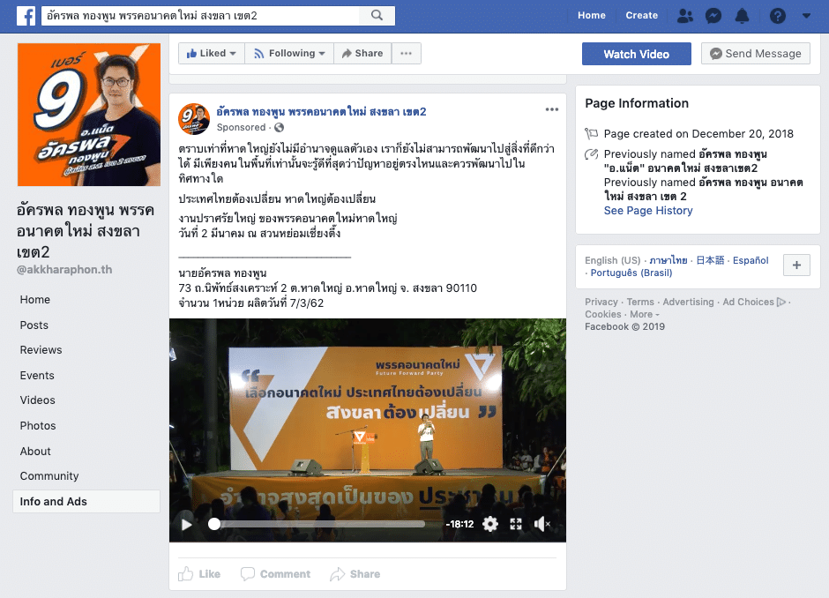Viewport: 829px width, 598px height.
Task: Open the Help question mark icon
Action: 777,16
